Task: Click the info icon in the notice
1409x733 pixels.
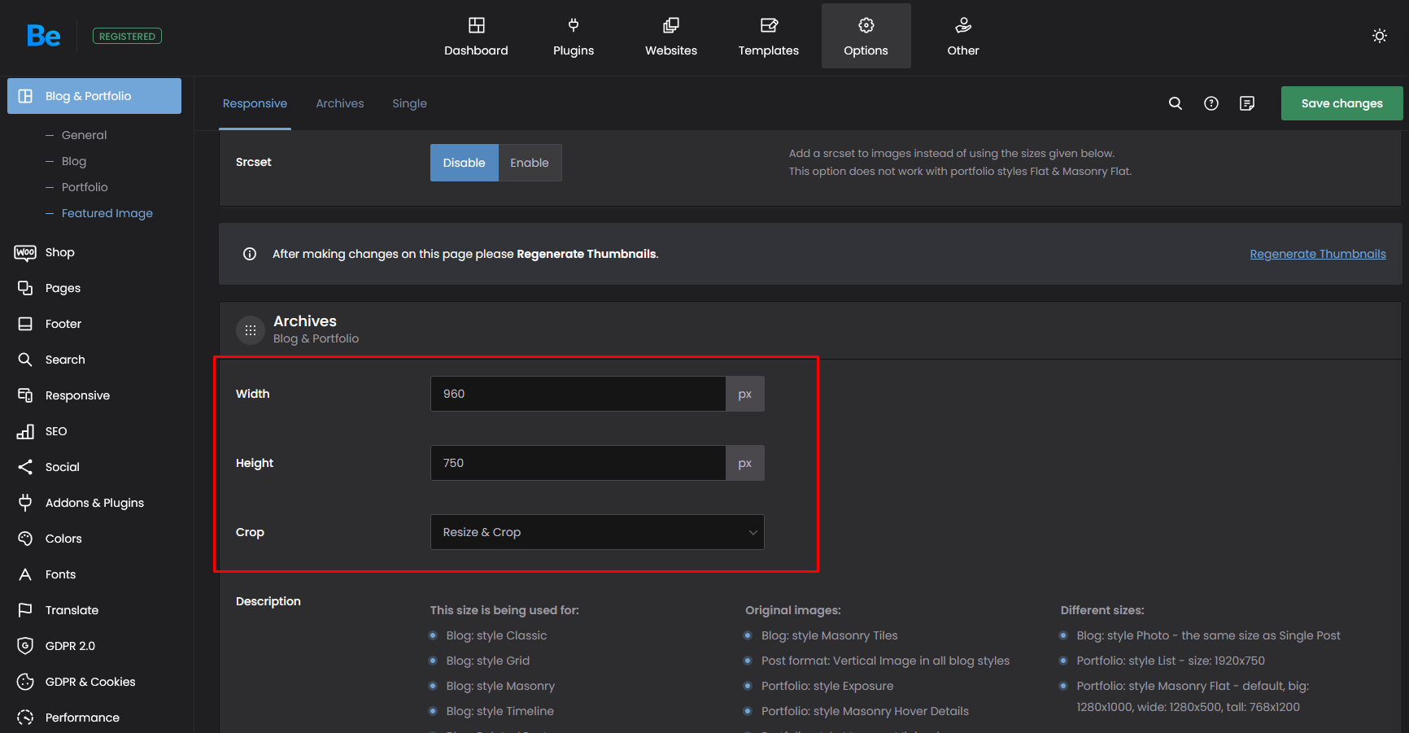Action: click(x=250, y=254)
